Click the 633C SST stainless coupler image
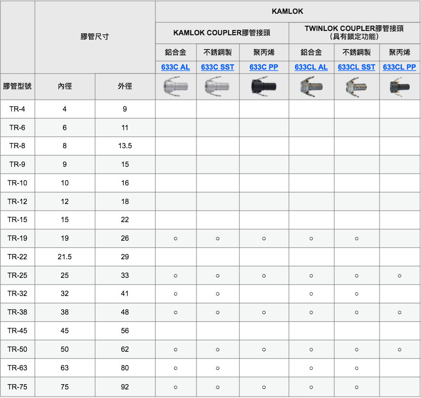This screenshot has height=398, width=421. (217, 86)
